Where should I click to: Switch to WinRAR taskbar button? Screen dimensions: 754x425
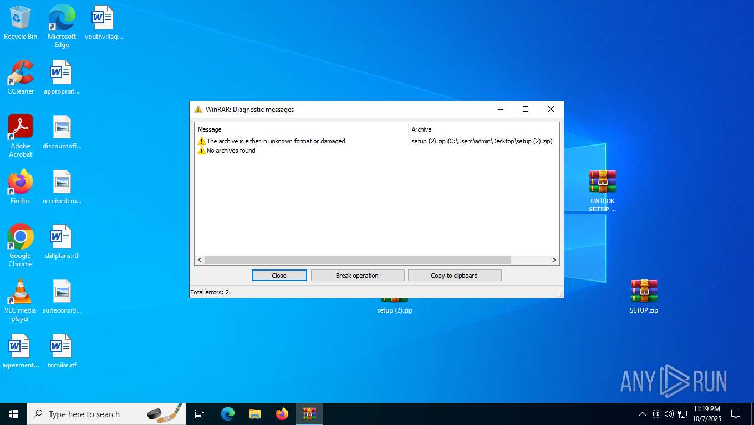pyautogui.click(x=309, y=414)
